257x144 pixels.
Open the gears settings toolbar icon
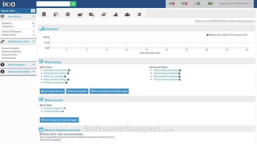point(92,14)
